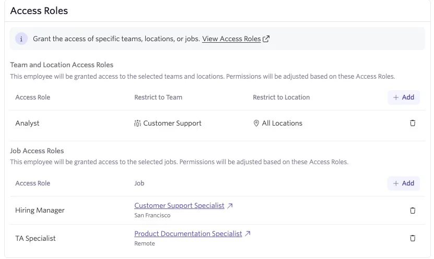Open the Product Documentation Specialist job link
Viewport: 434px width, 259px height.
pyautogui.click(x=188, y=233)
